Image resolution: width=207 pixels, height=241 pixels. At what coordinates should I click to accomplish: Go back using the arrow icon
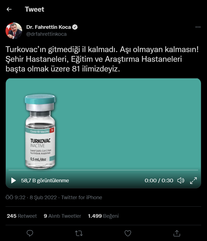click(x=9, y=9)
